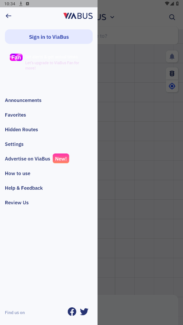
Task: Go to Hidden Routes
Action: pyautogui.click(x=21, y=129)
